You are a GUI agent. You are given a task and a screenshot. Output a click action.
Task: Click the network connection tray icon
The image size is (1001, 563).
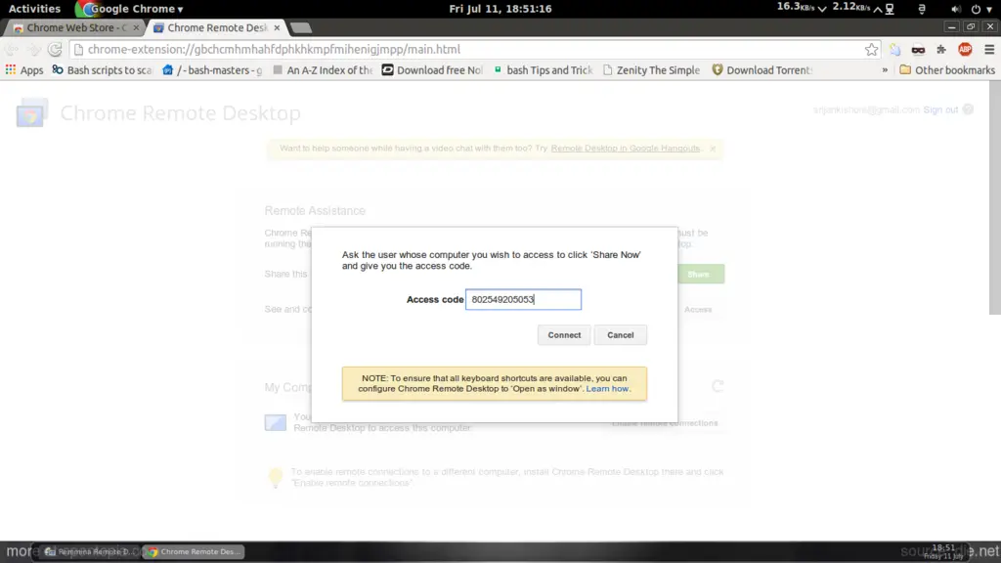point(890,9)
